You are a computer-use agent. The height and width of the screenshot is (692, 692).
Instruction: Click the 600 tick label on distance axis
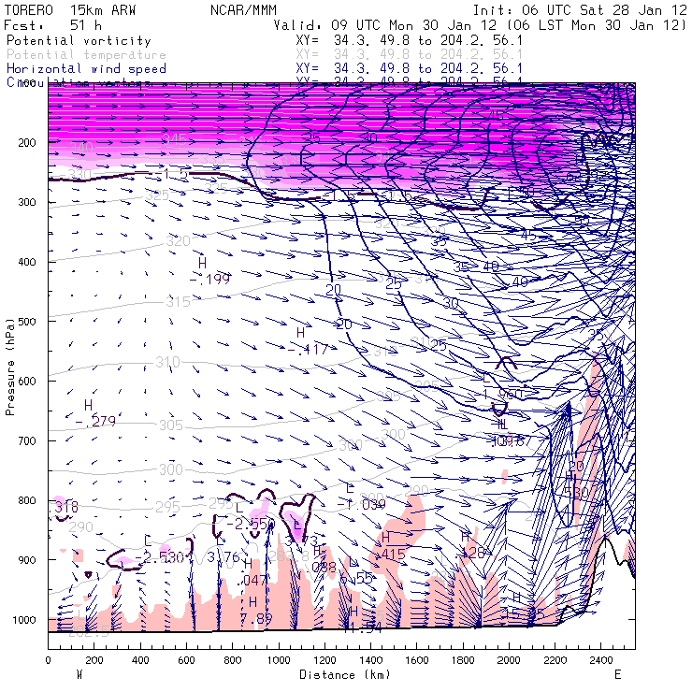pyautogui.click(x=186, y=660)
